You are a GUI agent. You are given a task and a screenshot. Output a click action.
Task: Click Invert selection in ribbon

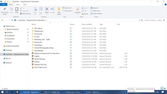click(x=96, y=14)
